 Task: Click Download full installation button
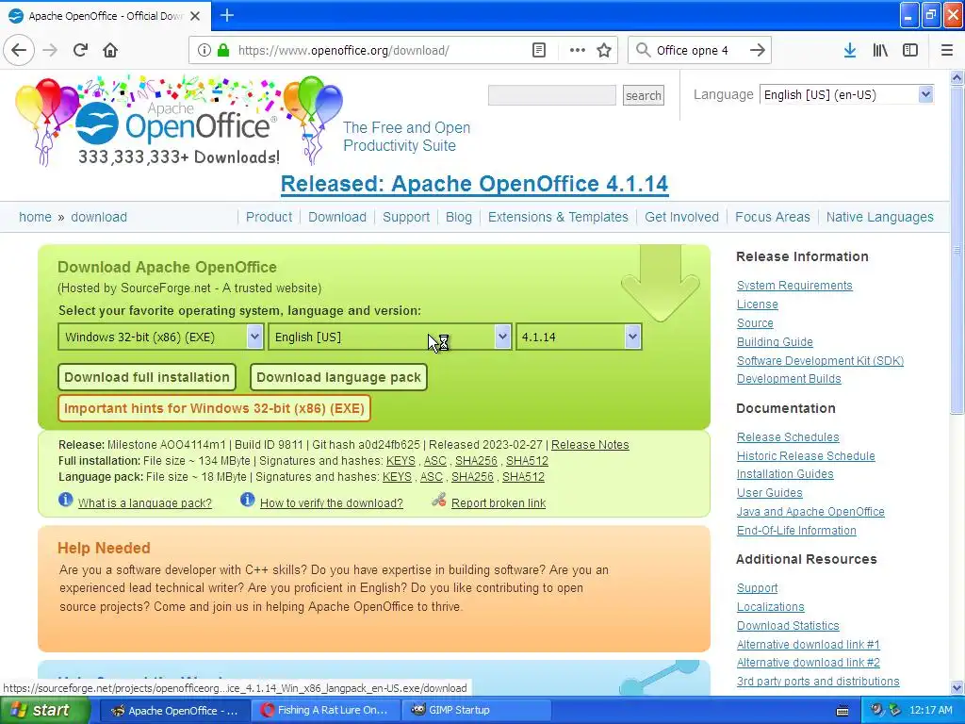(x=146, y=377)
